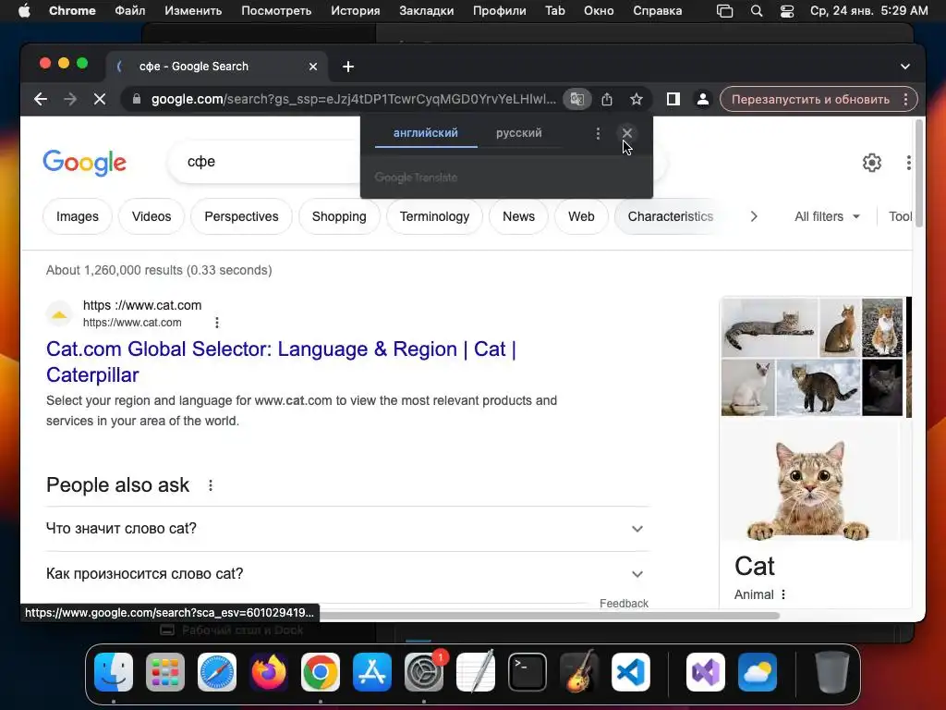
Task: Click the browser forward arrow
Action: tap(70, 99)
